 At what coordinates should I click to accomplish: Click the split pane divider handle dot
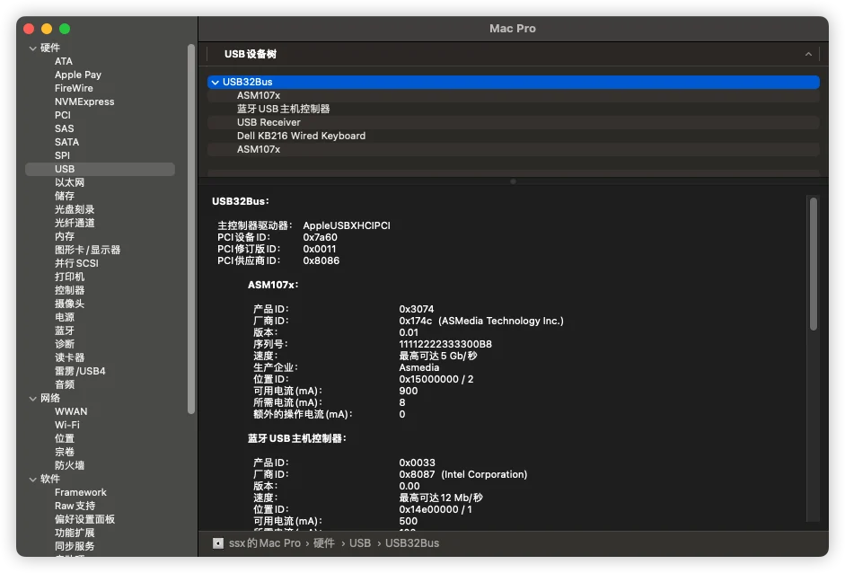click(x=513, y=181)
